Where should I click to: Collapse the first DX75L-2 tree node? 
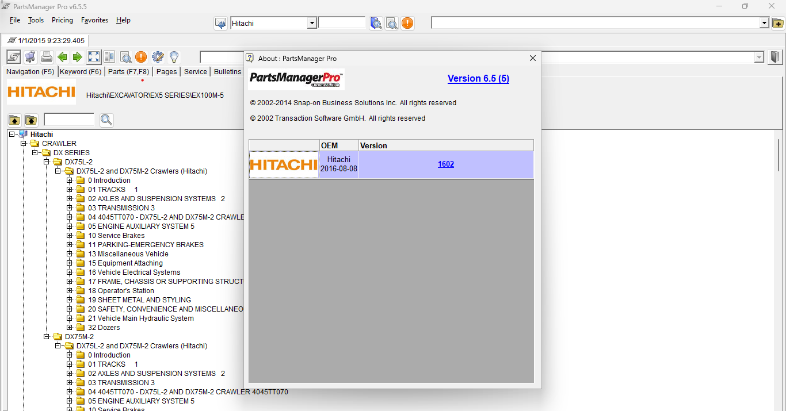point(47,162)
